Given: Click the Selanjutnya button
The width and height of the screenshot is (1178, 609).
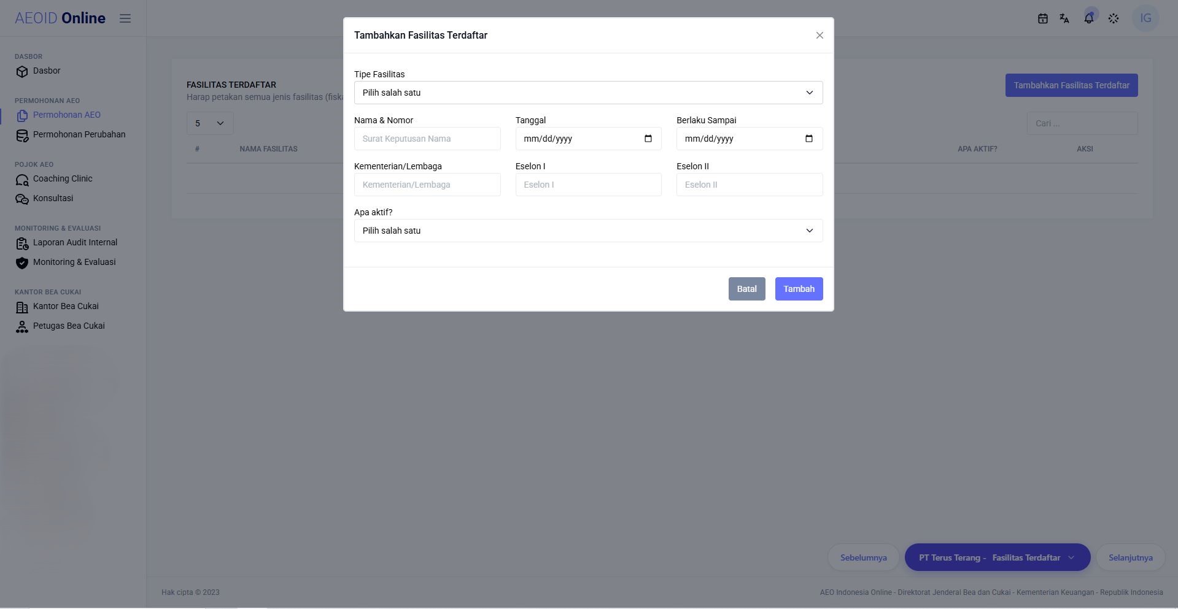Looking at the screenshot, I should [x=1130, y=557].
